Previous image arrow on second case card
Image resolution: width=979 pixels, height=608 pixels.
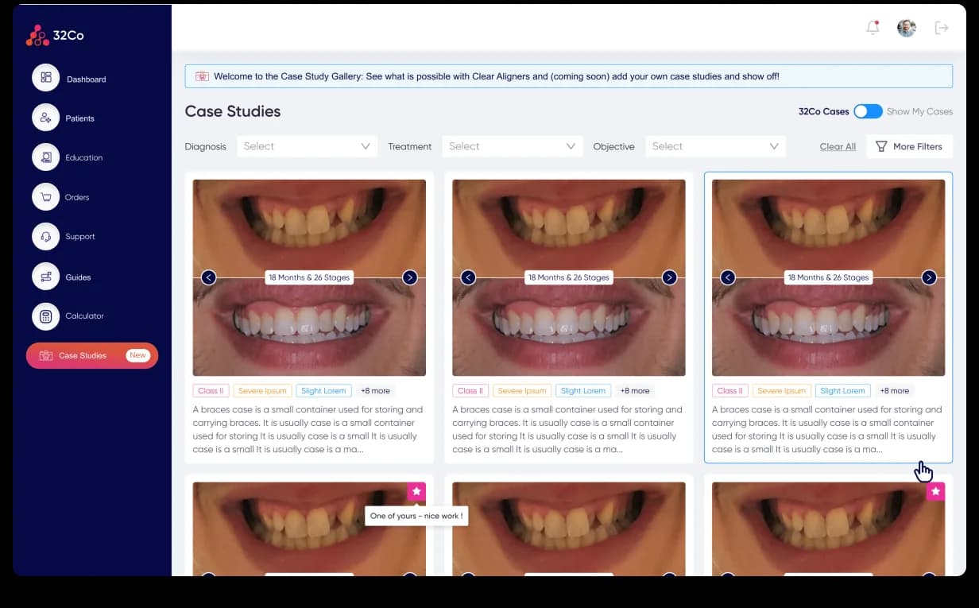click(468, 277)
